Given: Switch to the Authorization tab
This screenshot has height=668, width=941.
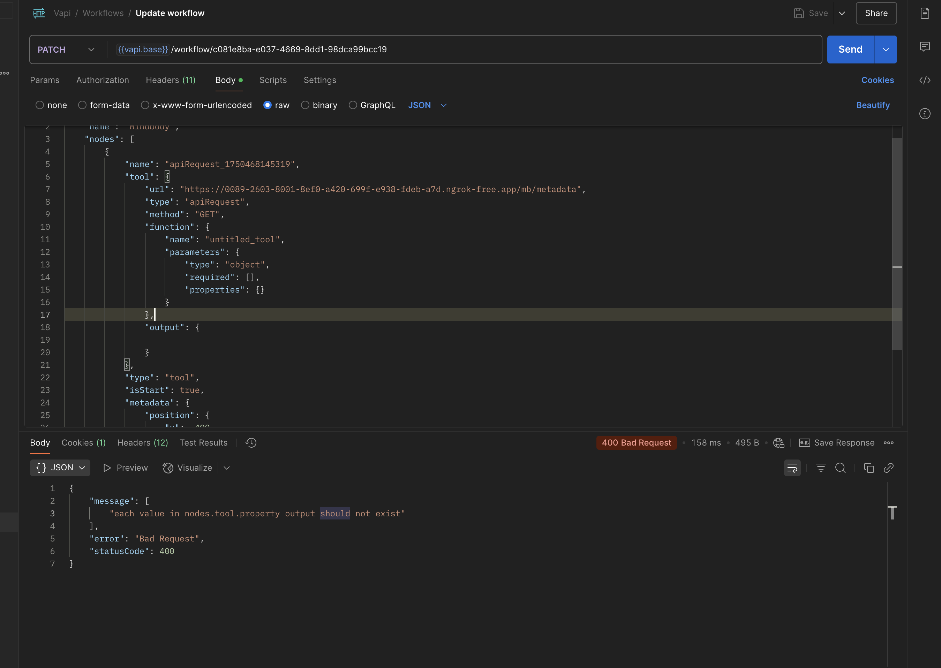Looking at the screenshot, I should coord(103,80).
